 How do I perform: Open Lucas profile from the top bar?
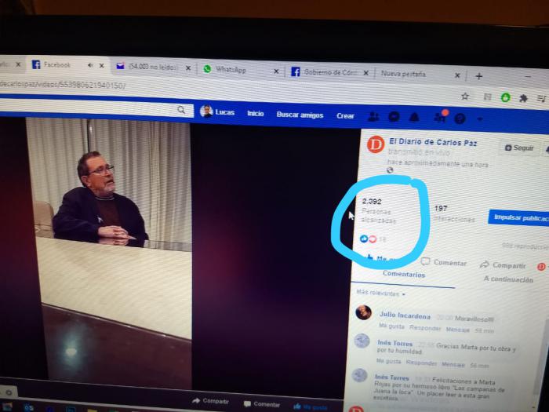tap(217, 111)
